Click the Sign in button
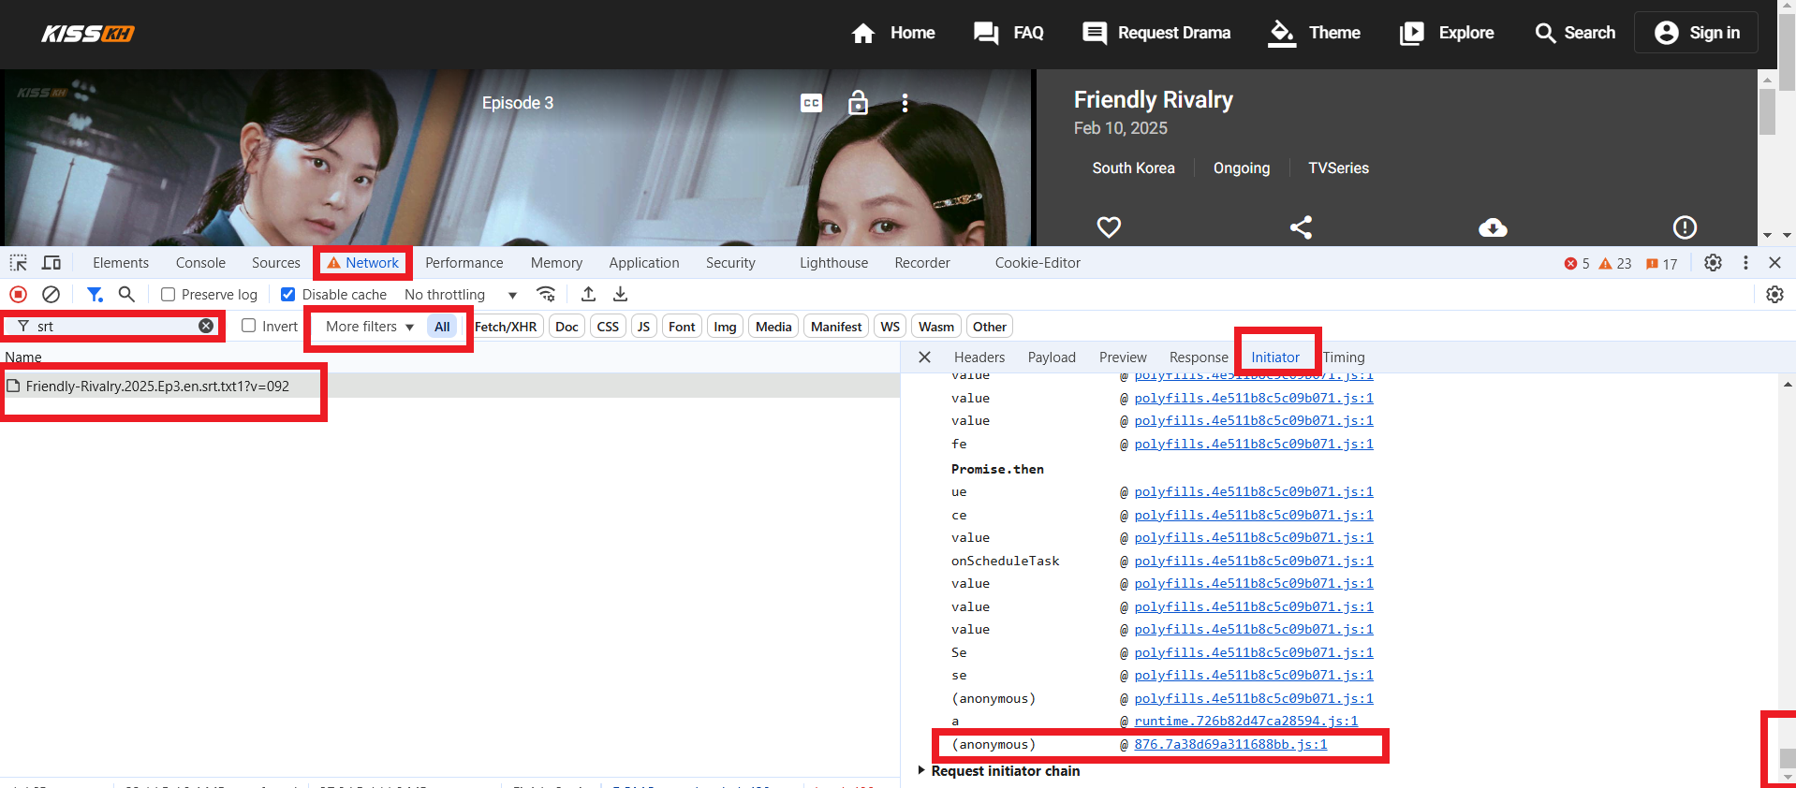Image resolution: width=1796 pixels, height=788 pixels. click(1696, 33)
